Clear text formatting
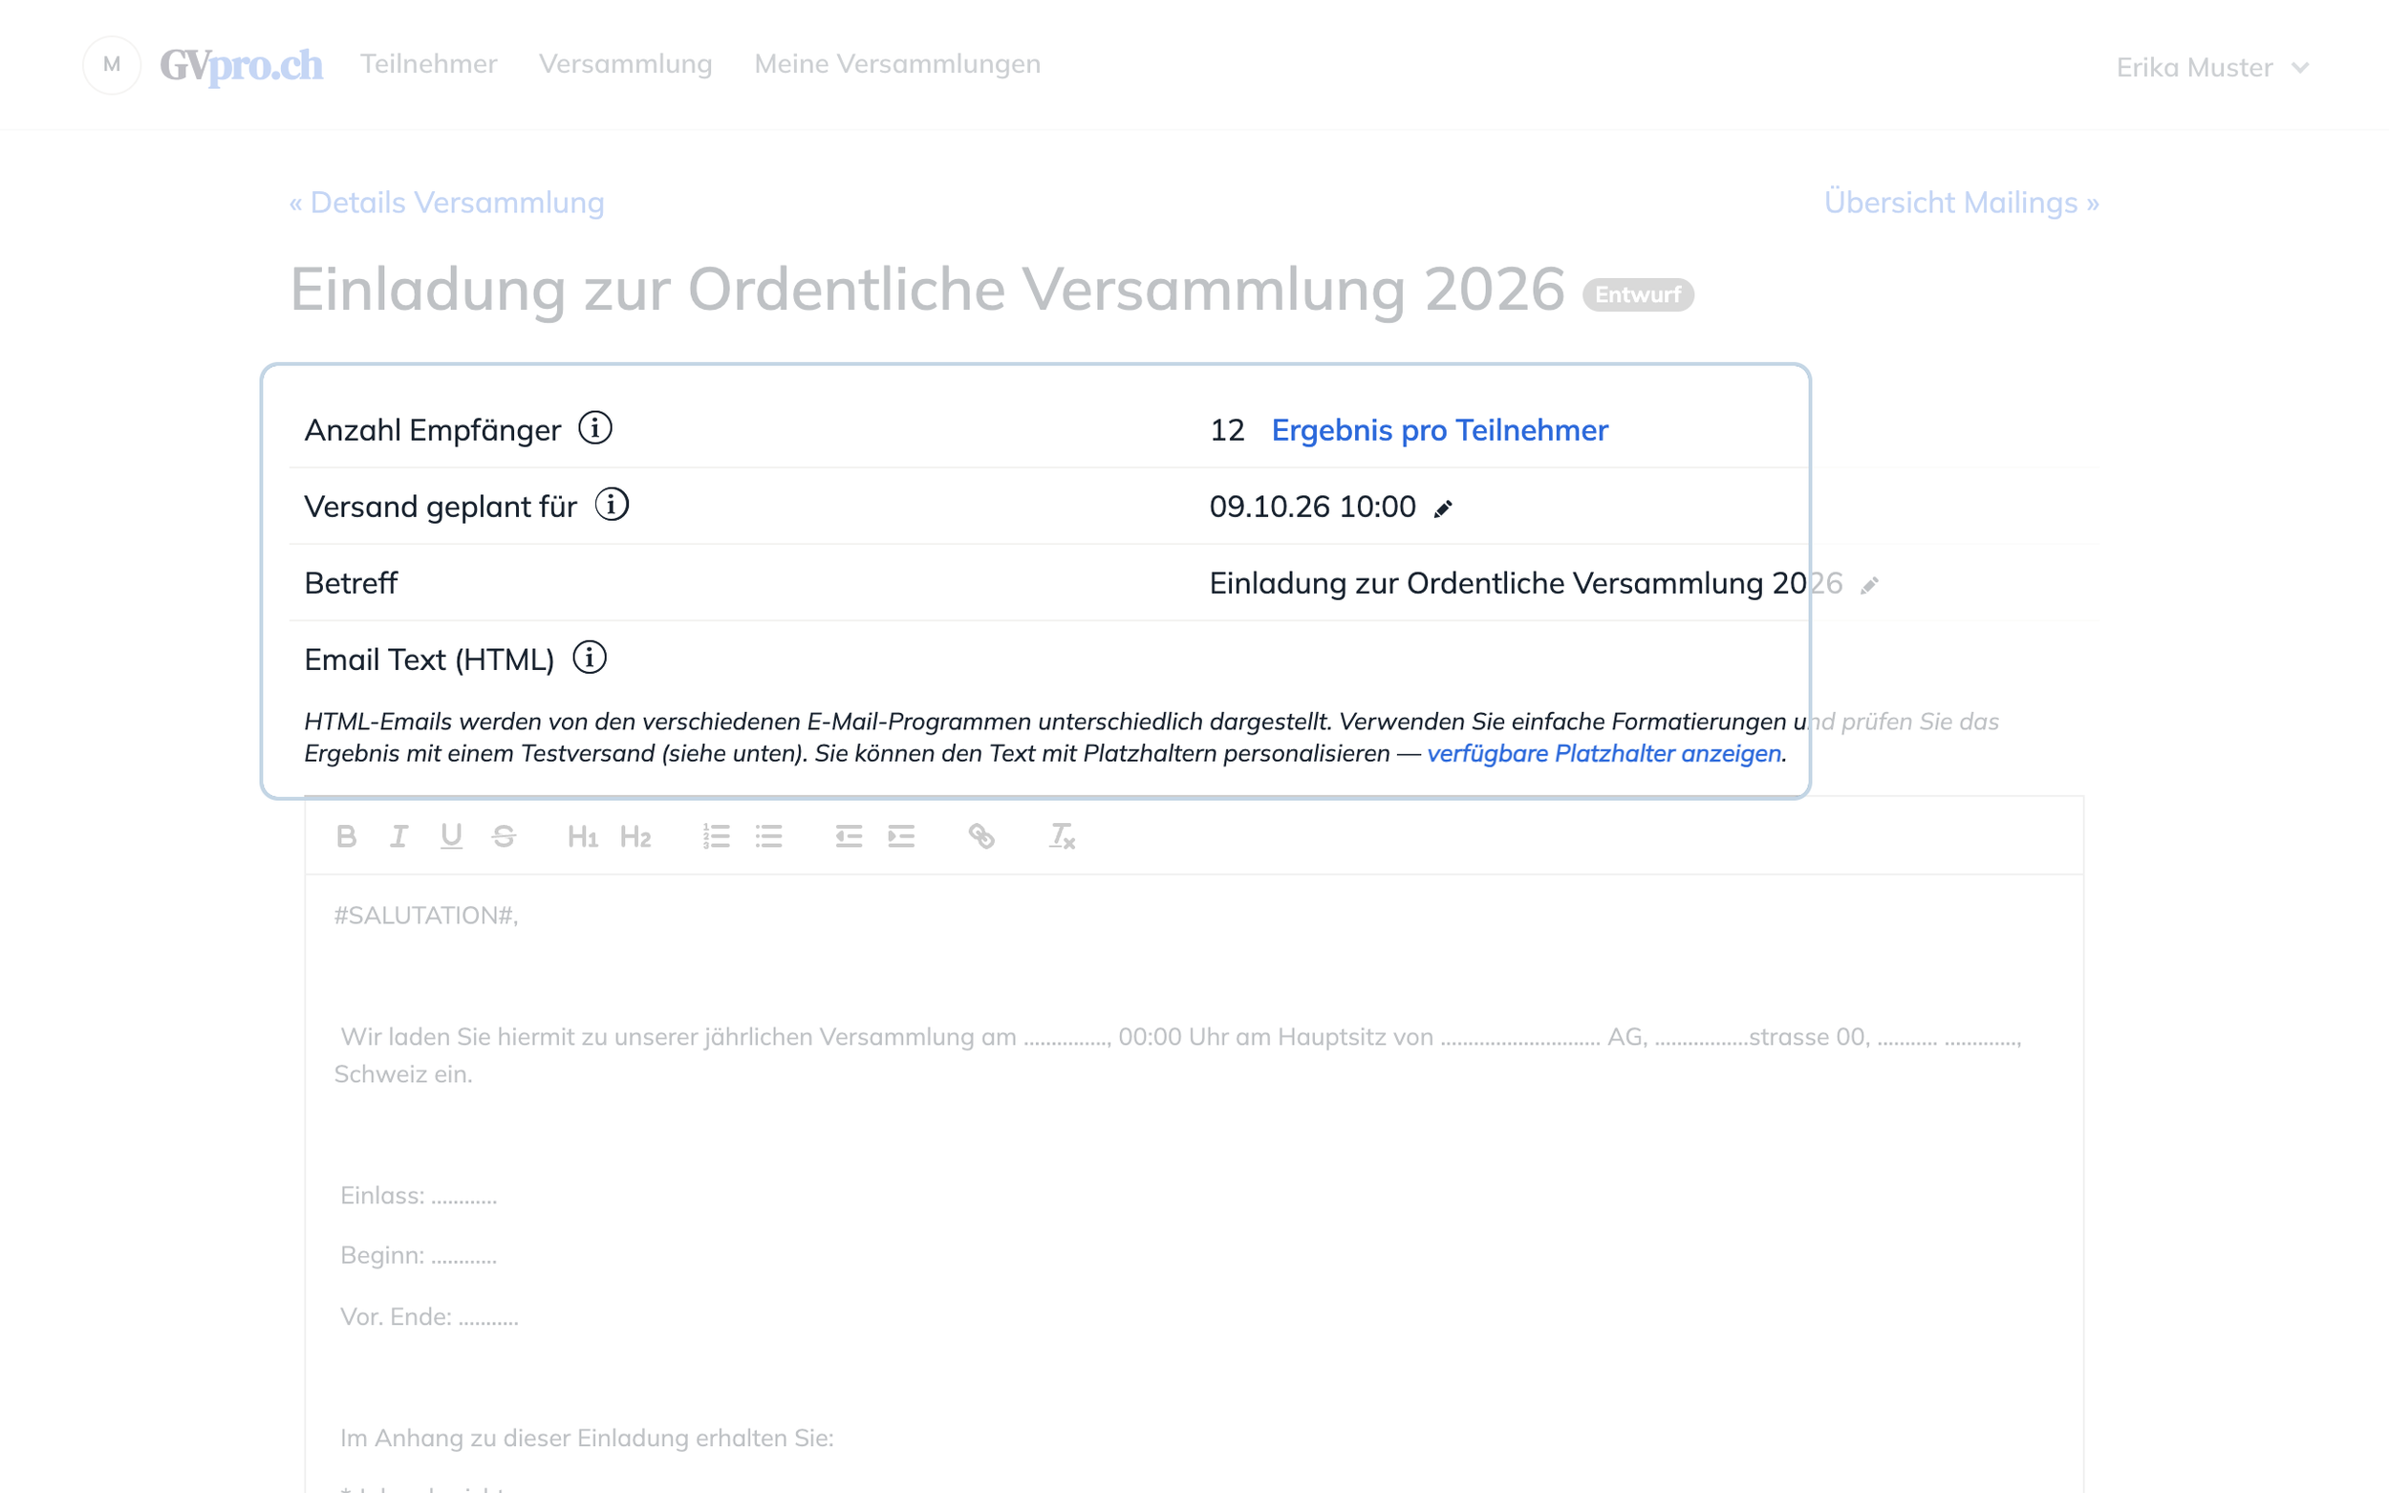The height and width of the screenshot is (1493, 2389). click(x=1062, y=836)
